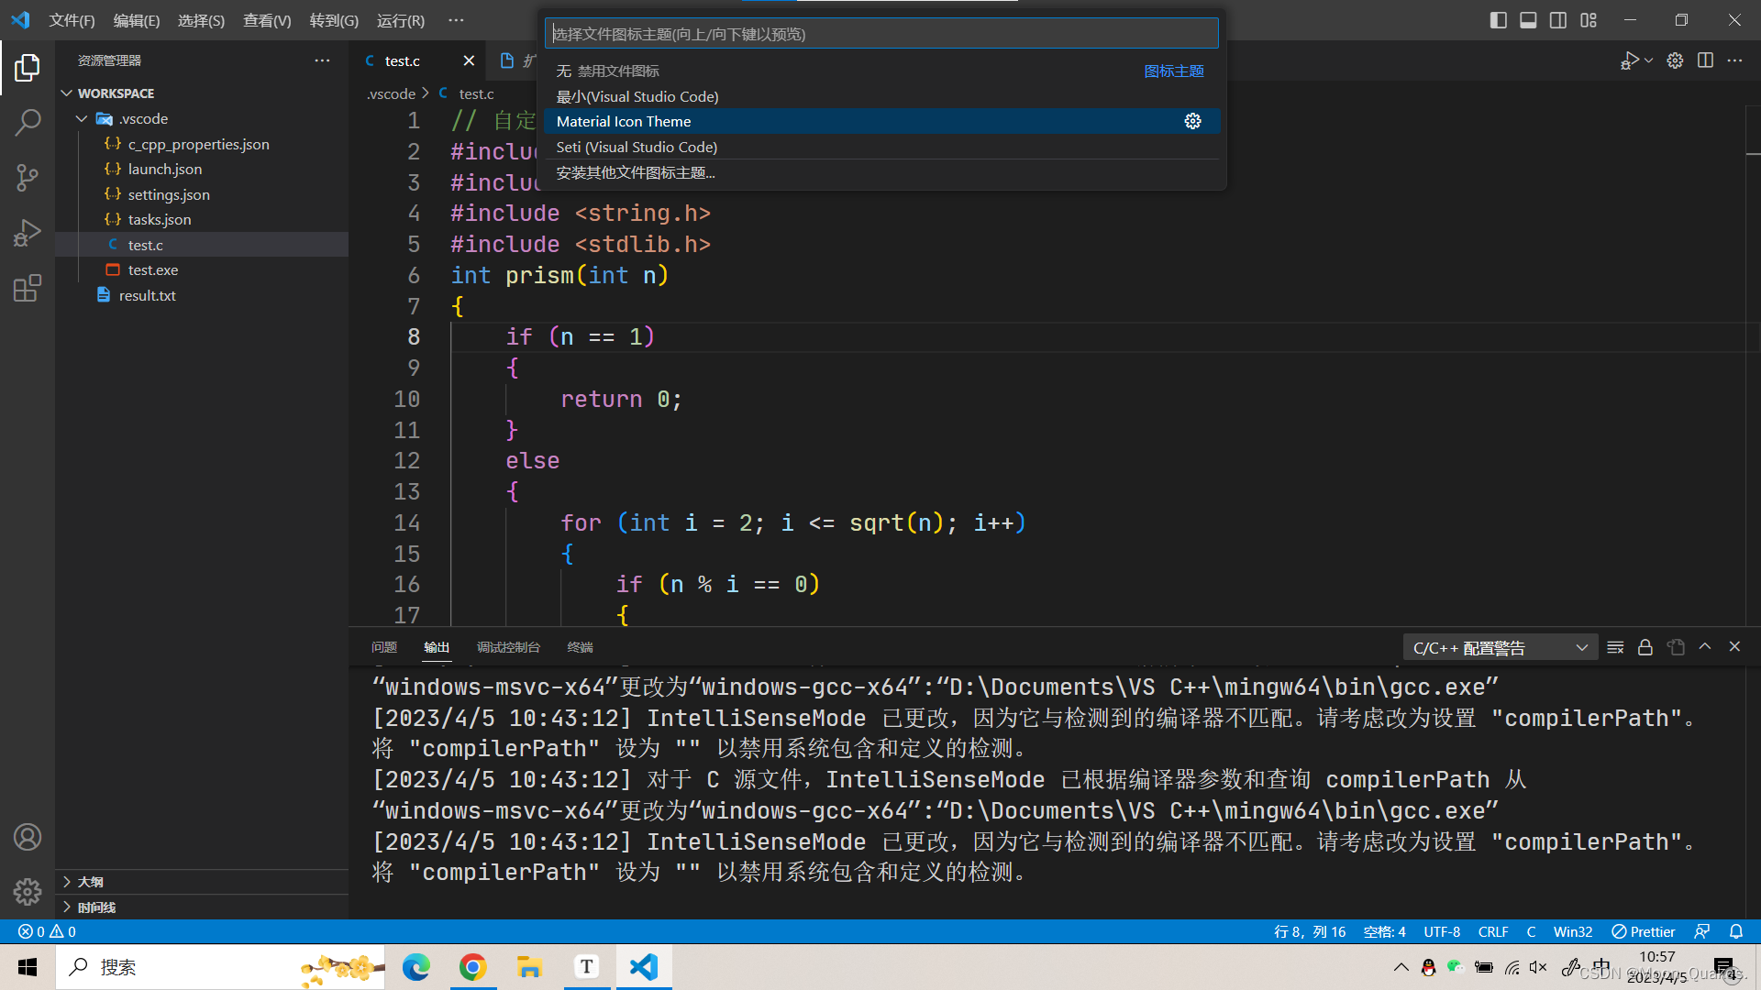Open the 运行(R) menu
Viewport: 1761px width, 990px height.
[x=400, y=20]
